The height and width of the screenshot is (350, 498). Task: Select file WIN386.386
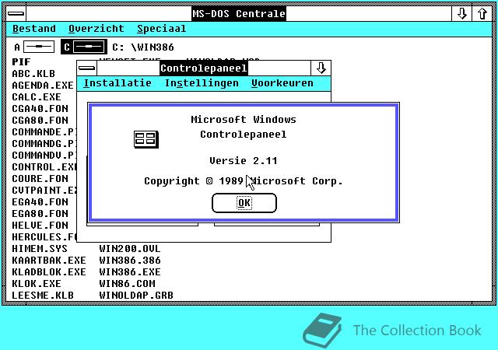coord(130,261)
